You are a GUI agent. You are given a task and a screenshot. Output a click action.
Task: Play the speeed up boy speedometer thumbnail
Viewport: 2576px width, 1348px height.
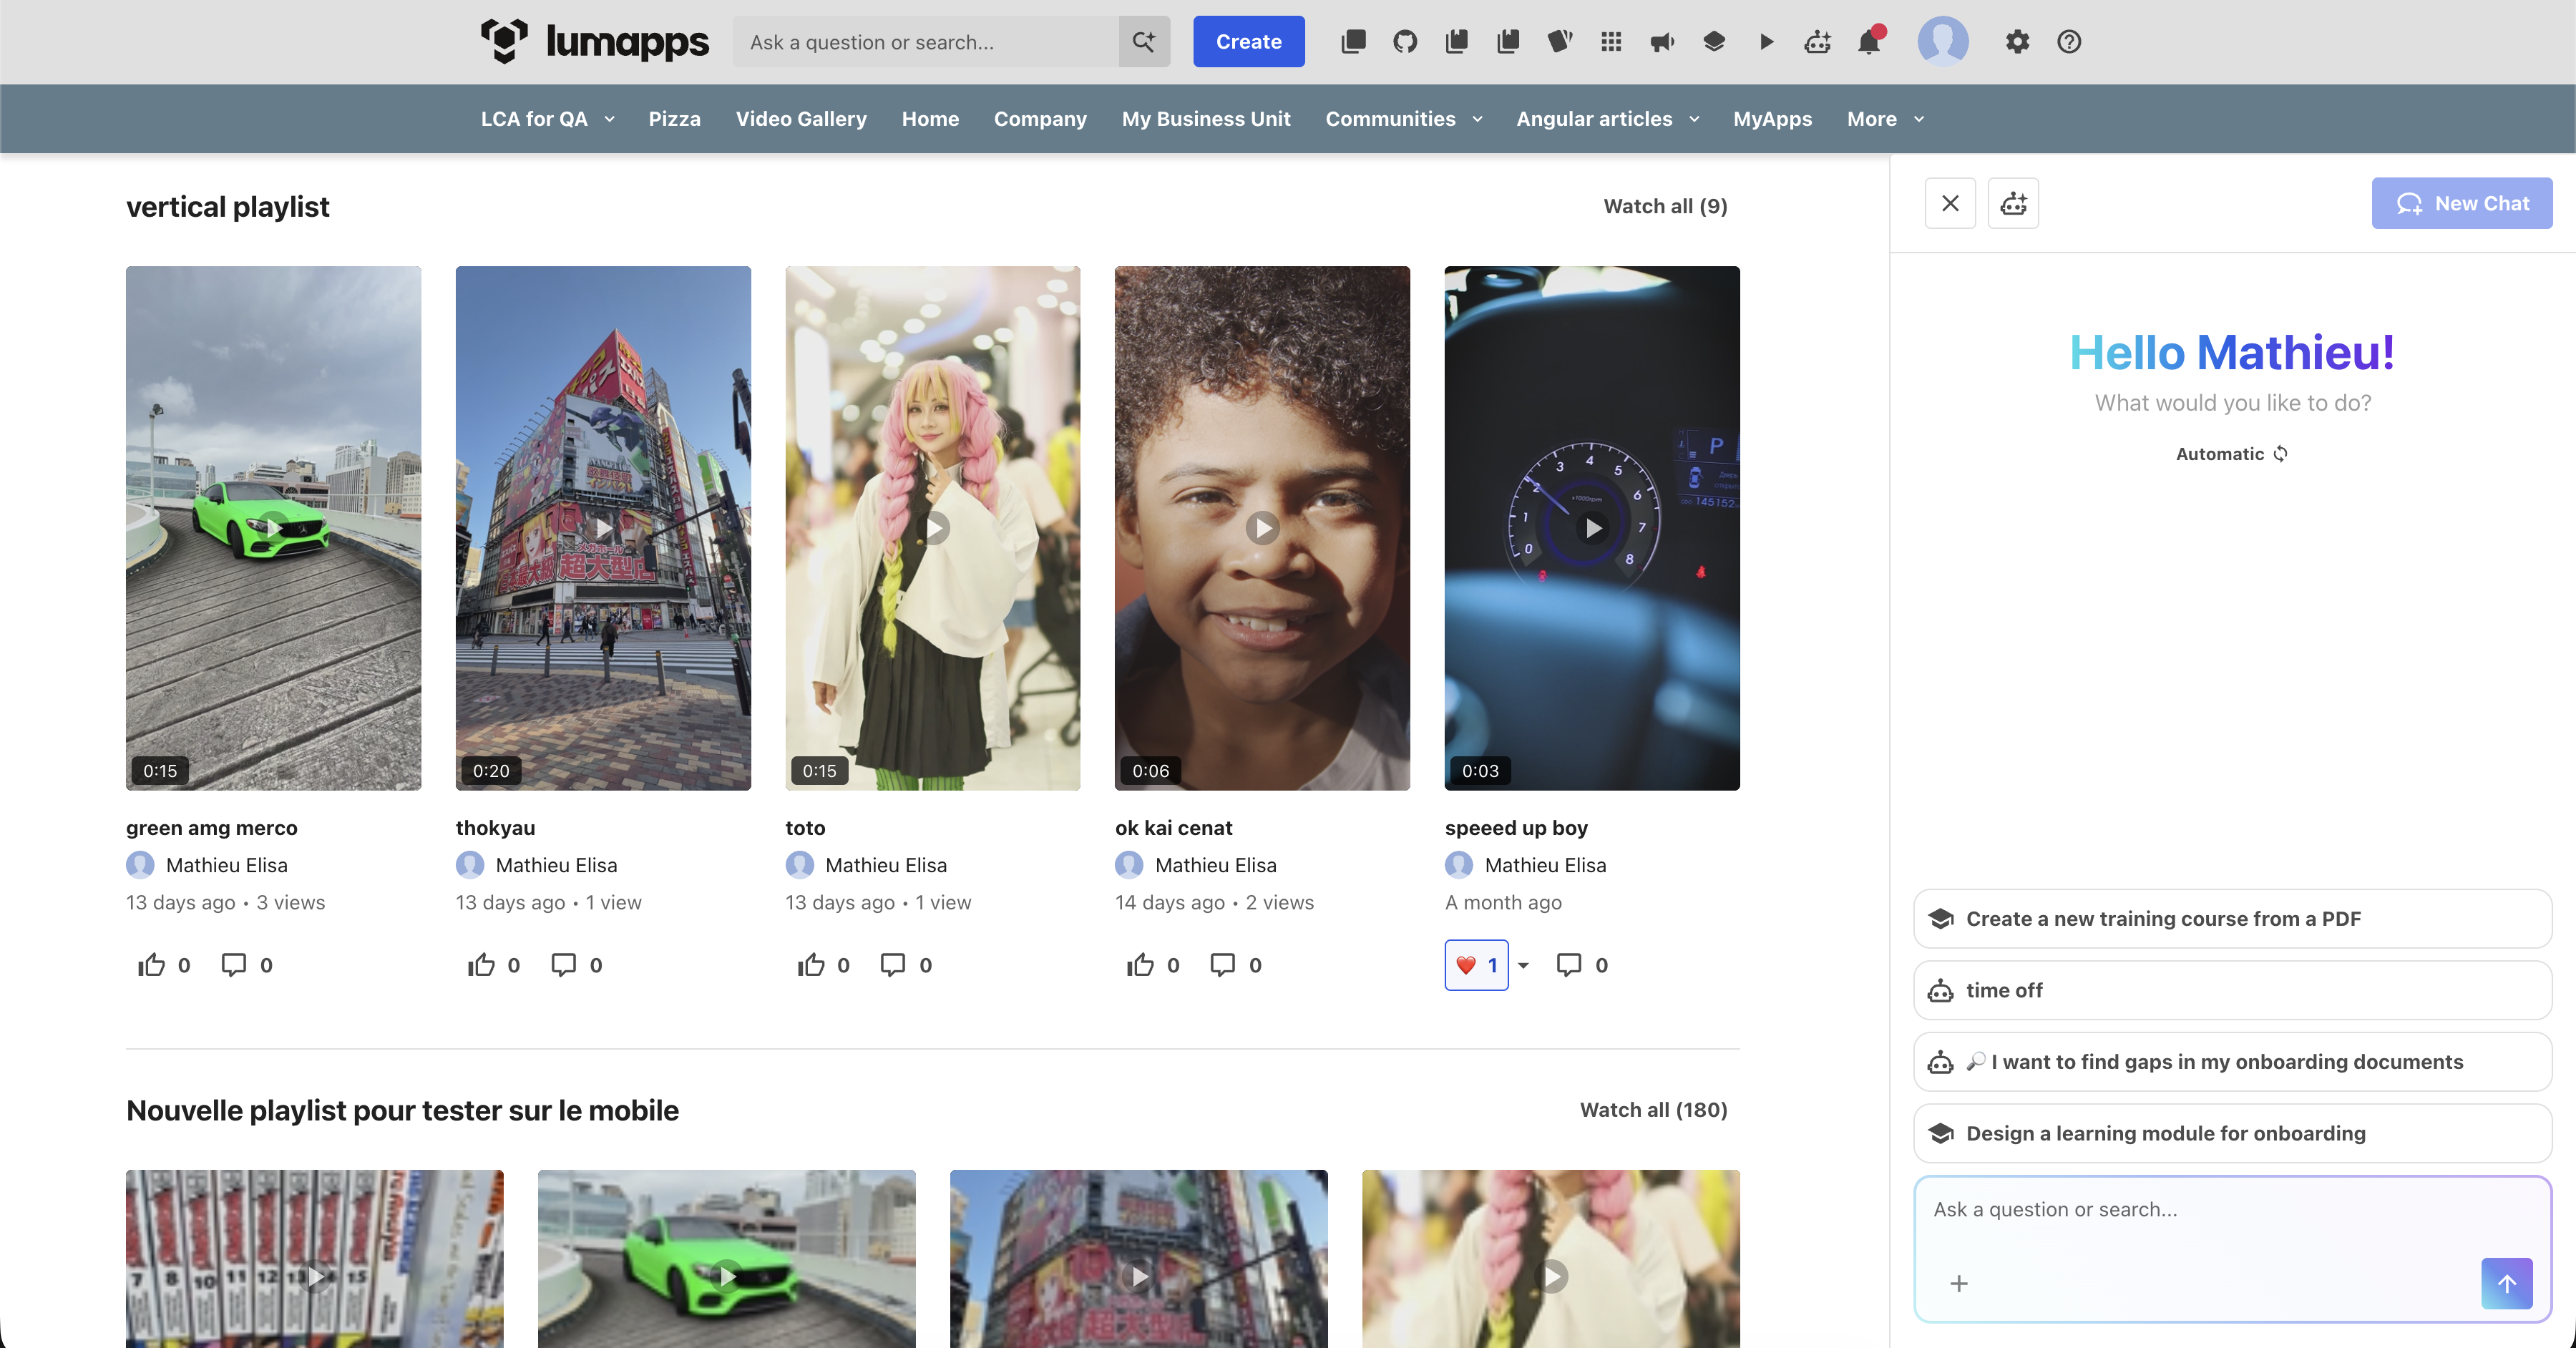point(1592,528)
